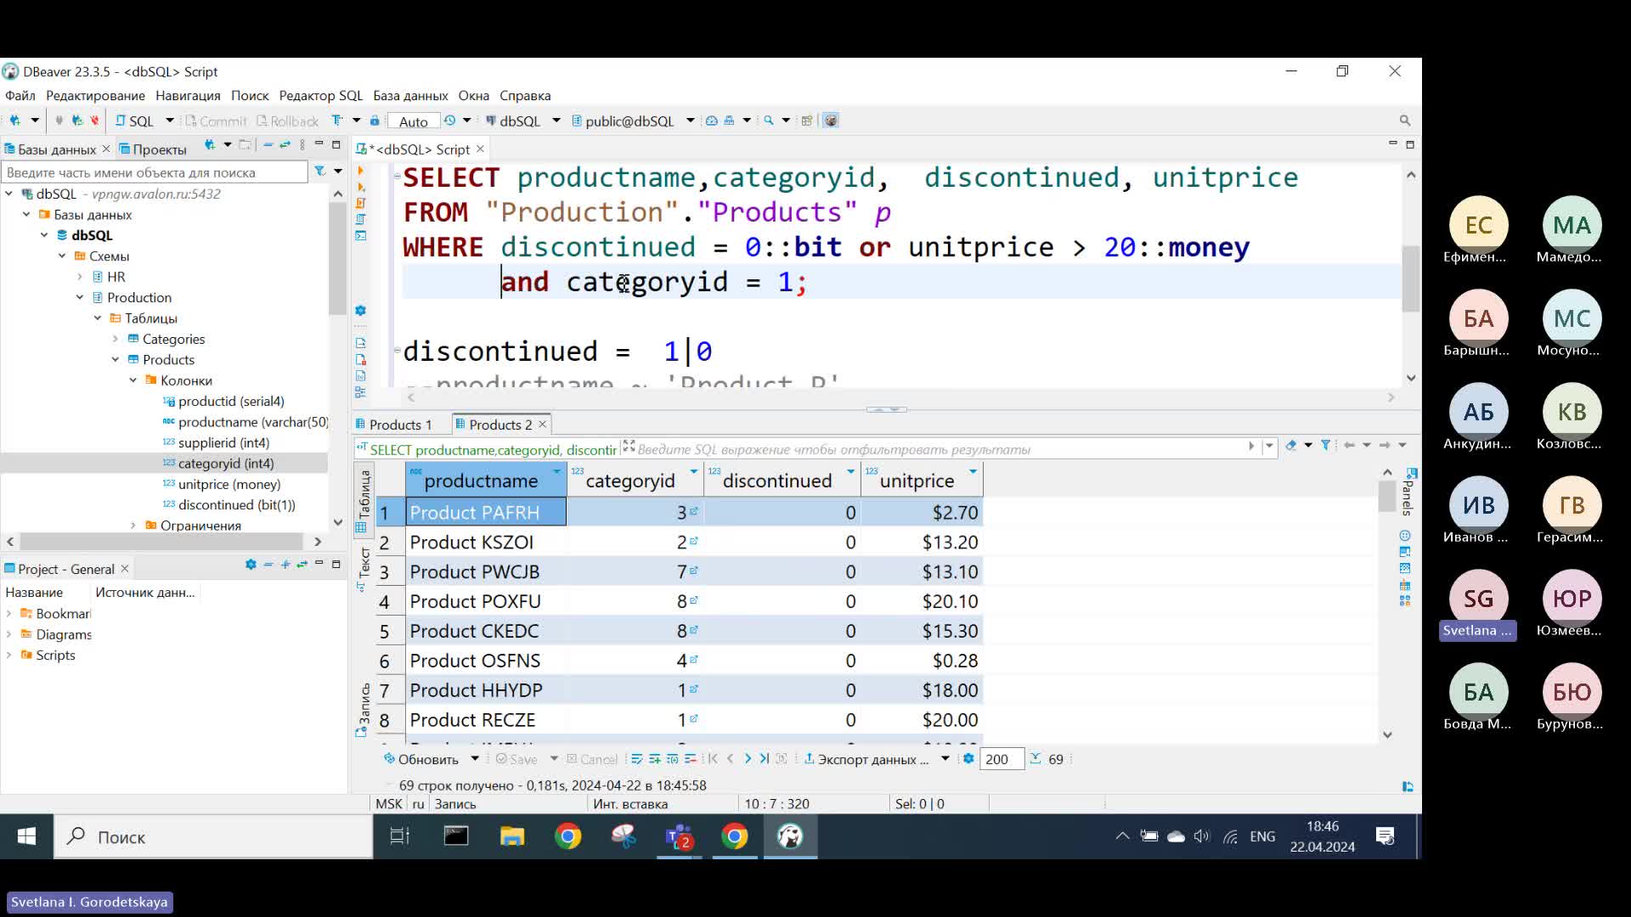Expand the Categories table node

tap(116, 339)
